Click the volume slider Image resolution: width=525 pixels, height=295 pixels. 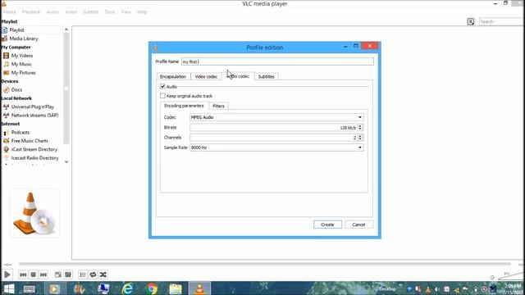tap(511, 275)
